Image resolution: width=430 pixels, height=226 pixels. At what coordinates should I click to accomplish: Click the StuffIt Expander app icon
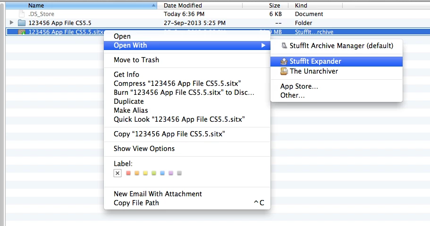(284, 61)
